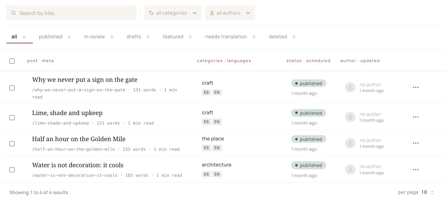
Task: Click no author text in Water is not decoration row
Action: 370,167
